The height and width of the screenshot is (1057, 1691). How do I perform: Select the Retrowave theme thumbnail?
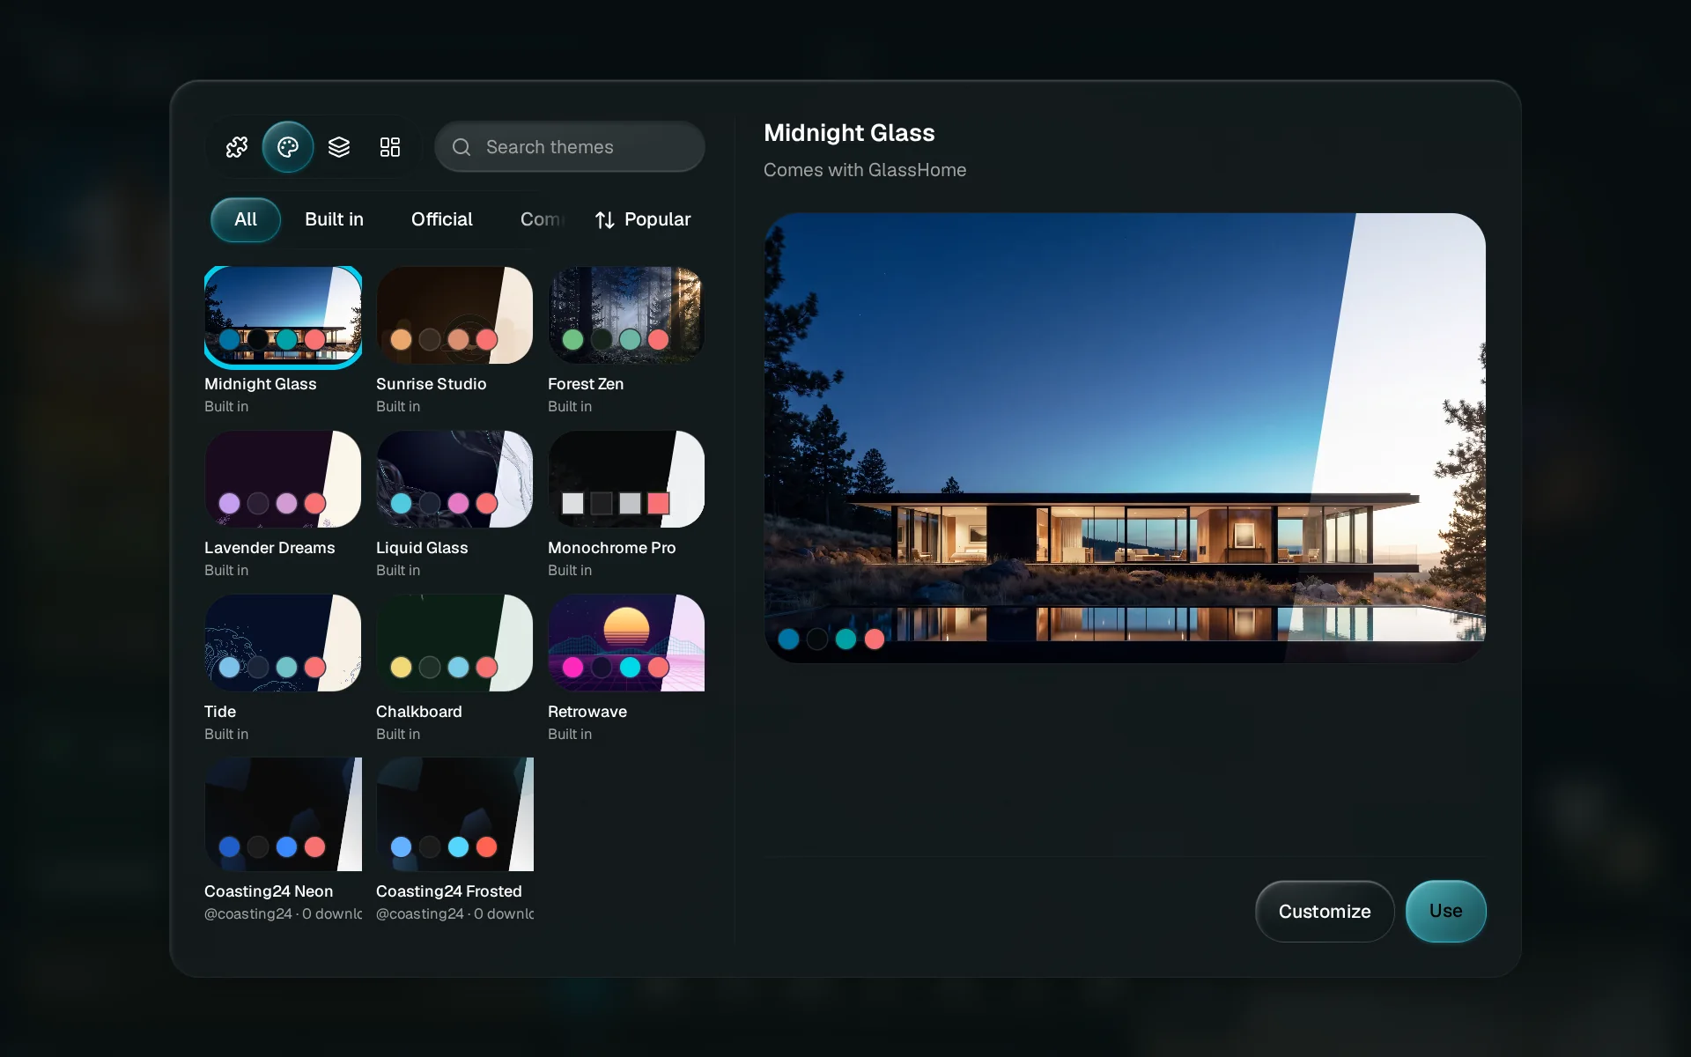tap(626, 643)
